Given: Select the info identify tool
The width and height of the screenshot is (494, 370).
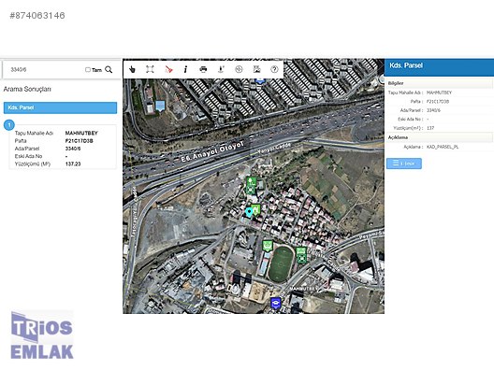Looking at the screenshot, I should coord(185,69).
